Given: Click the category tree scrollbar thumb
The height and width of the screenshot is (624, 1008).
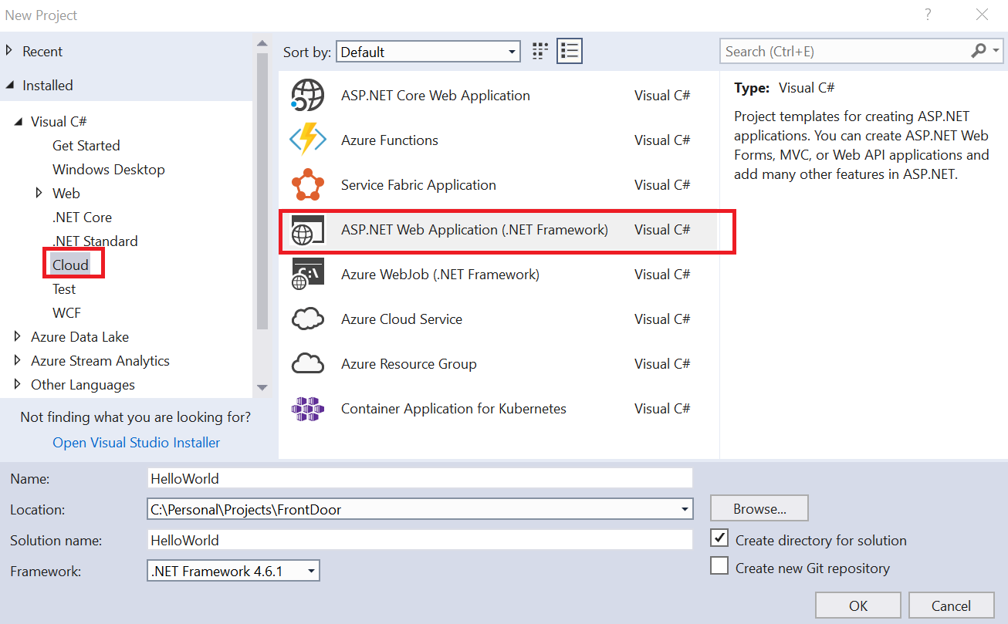Looking at the screenshot, I should (x=262, y=191).
